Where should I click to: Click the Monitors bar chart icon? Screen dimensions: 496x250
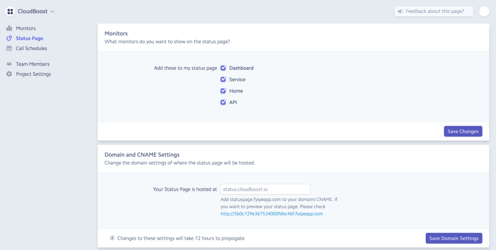(9, 28)
